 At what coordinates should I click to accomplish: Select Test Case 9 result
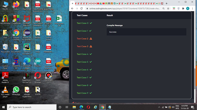(x=84, y=93)
